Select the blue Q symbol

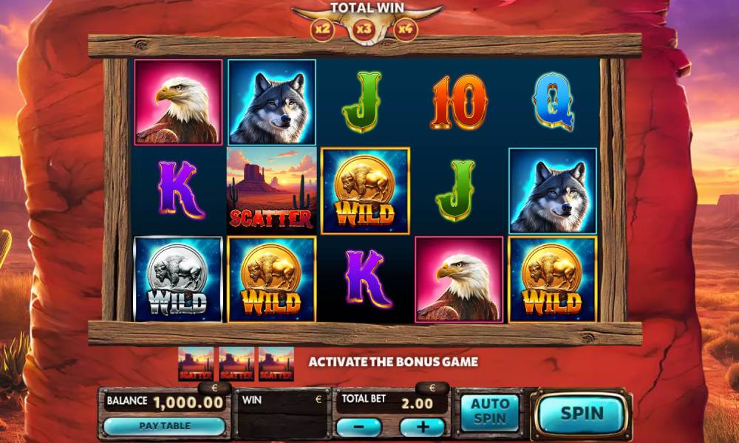[x=553, y=102]
